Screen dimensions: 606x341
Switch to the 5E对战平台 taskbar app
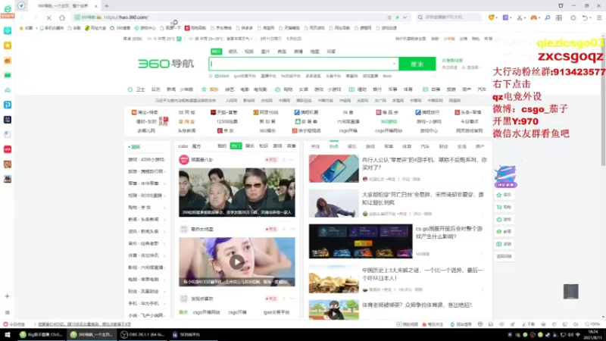(186, 334)
